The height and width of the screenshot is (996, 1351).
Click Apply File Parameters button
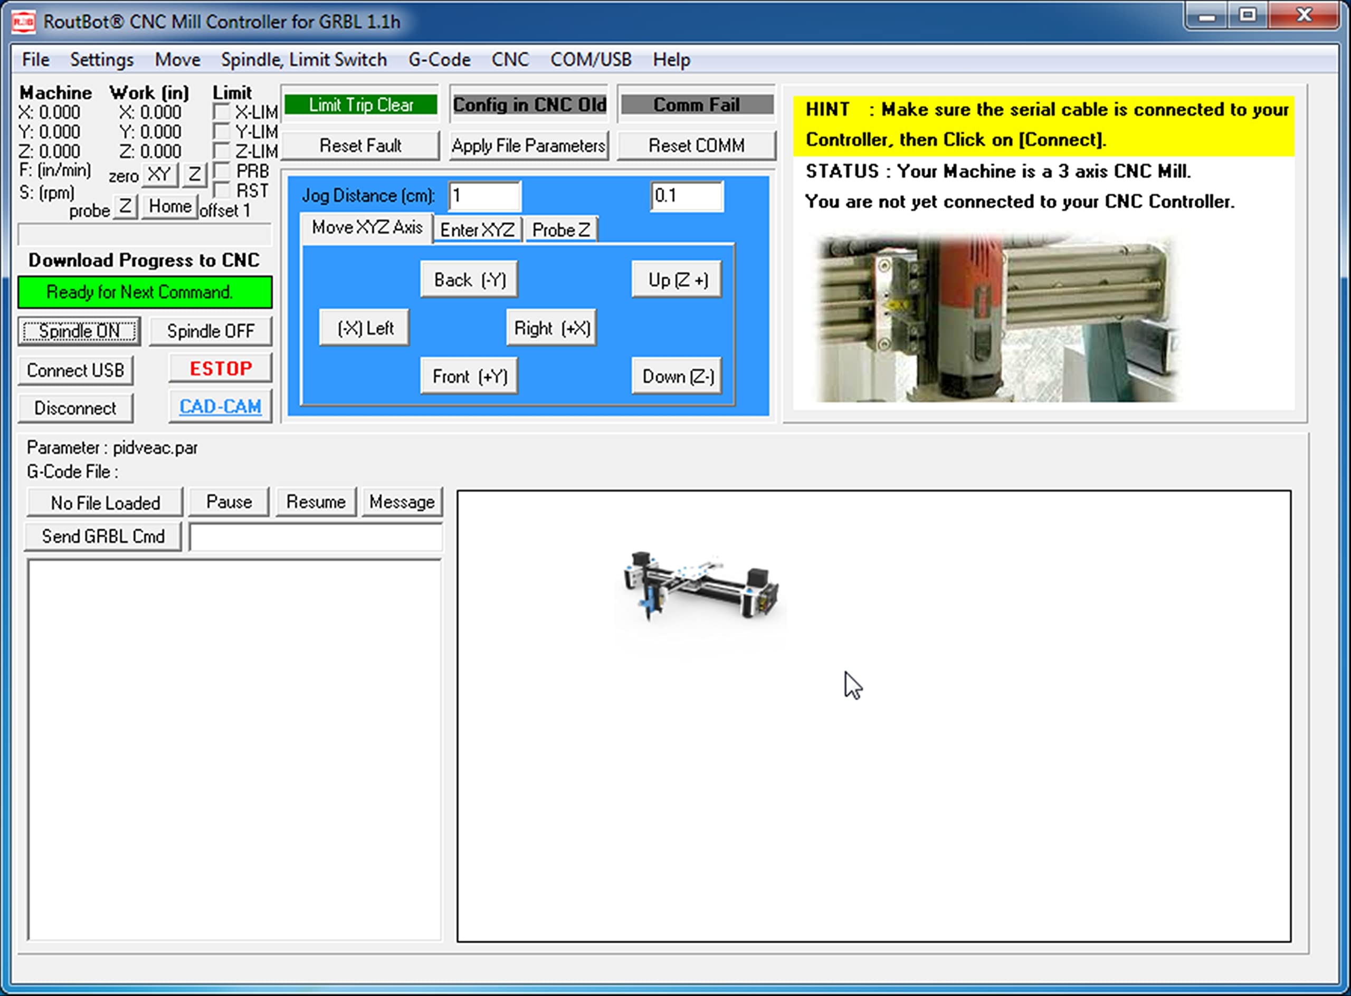pos(528,146)
